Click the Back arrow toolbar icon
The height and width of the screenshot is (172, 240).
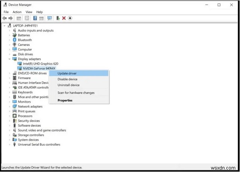pyautogui.click(x=5, y=18)
